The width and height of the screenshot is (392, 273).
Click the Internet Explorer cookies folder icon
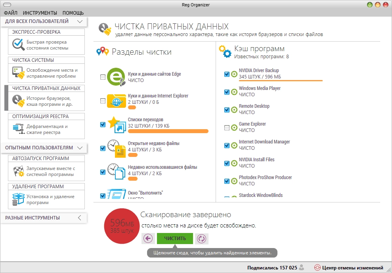116,101
